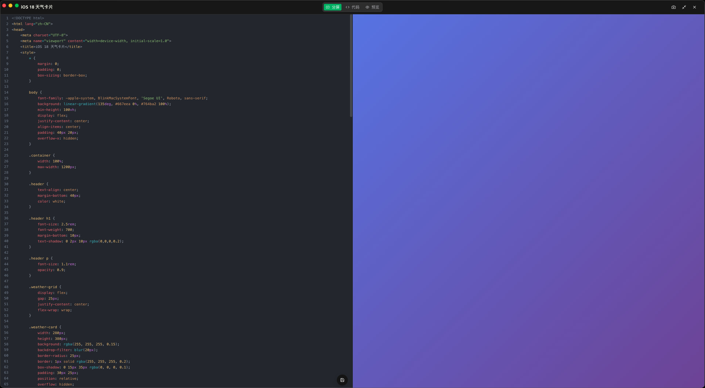Click the 'color: white;' line
The height and width of the screenshot is (388, 705).
coord(51,201)
